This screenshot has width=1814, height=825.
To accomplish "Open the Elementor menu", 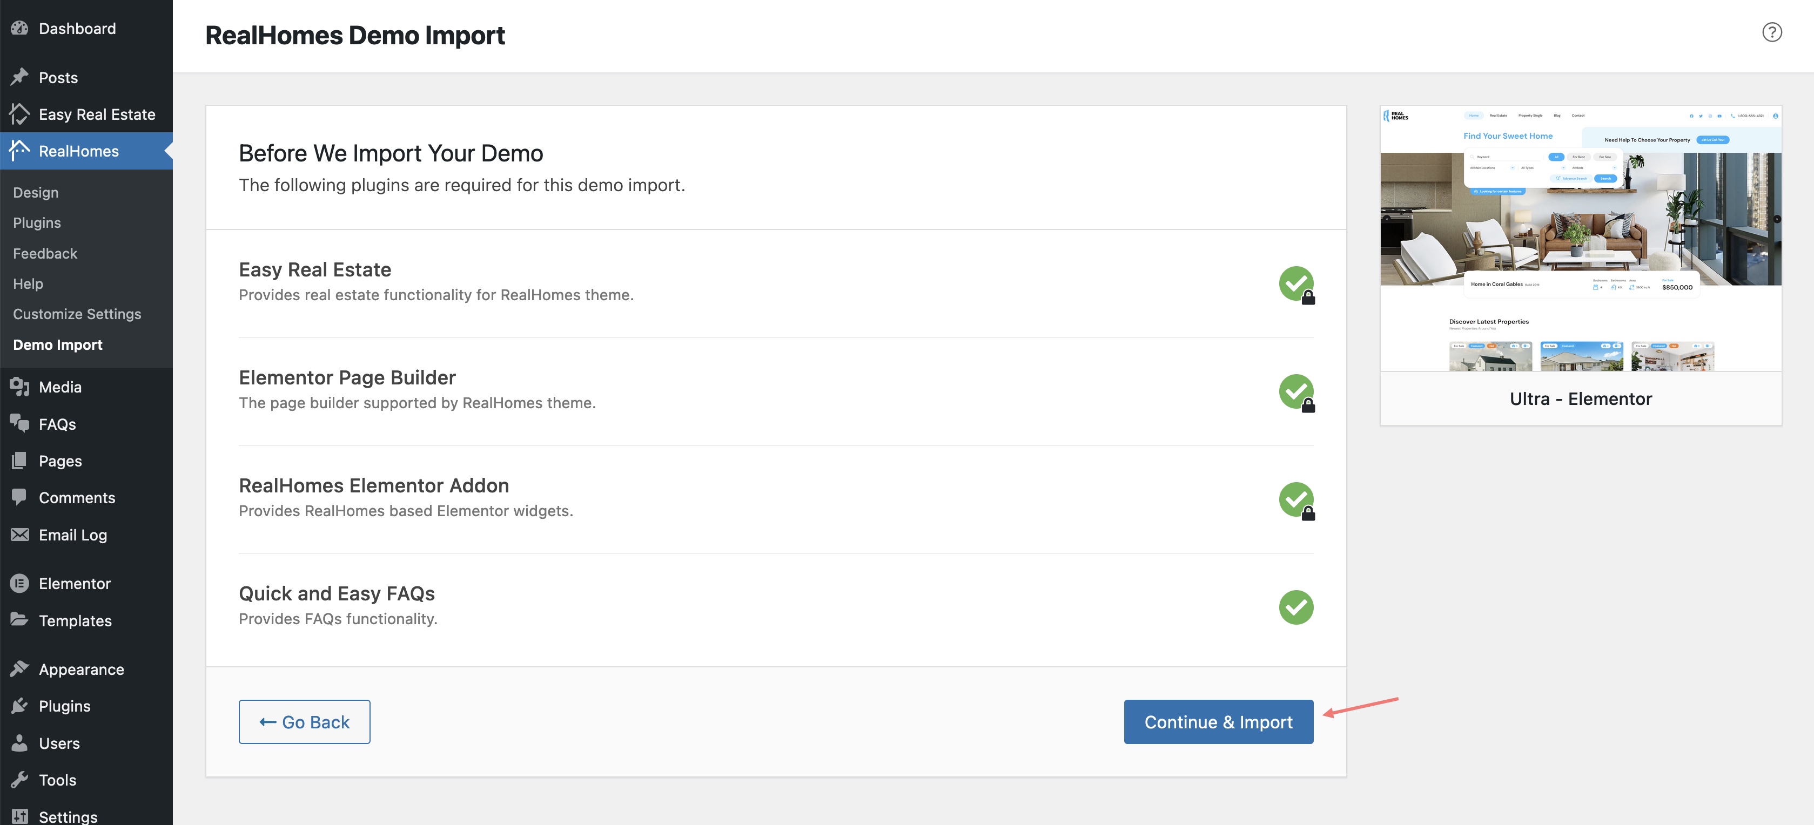I will (x=86, y=584).
